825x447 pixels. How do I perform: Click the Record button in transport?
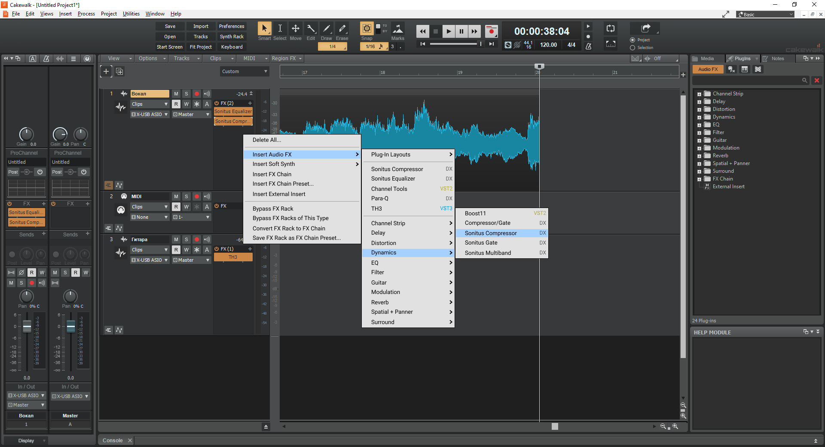[491, 31]
